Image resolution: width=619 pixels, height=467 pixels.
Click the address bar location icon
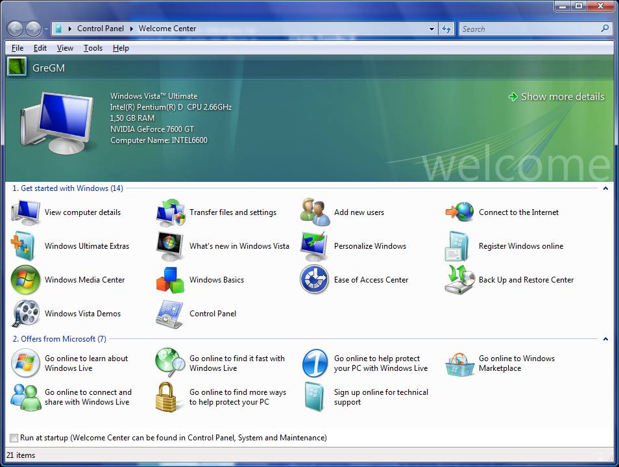click(58, 29)
